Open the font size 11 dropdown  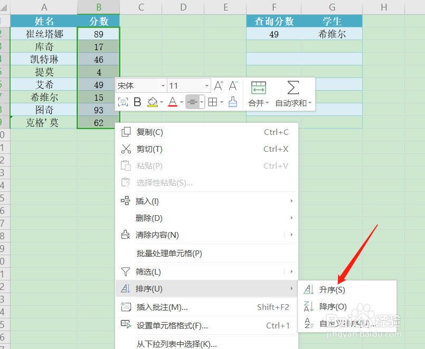pyautogui.click(x=207, y=86)
